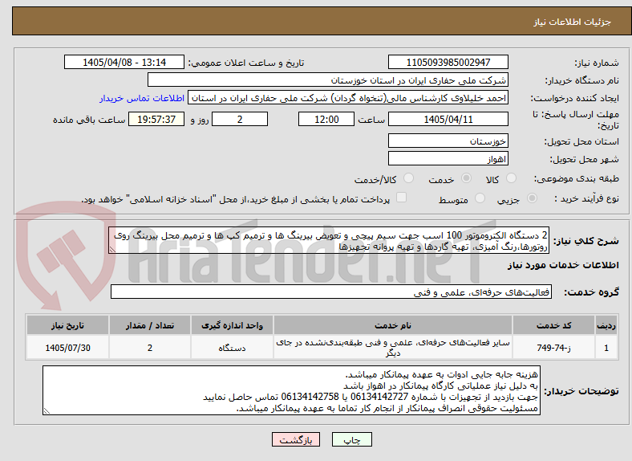Click the service name cell سایر فعالیت‌های حرفه‌ای

click(392, 348)
